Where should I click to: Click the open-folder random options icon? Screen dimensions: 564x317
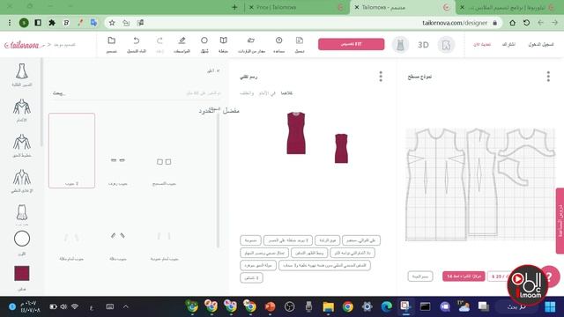pos(251,41)
